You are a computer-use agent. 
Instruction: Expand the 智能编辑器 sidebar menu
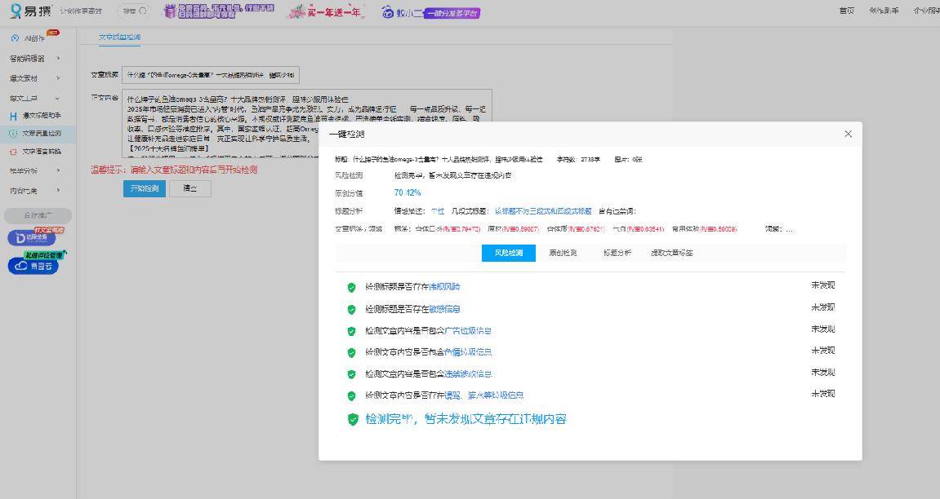(34, 59)
